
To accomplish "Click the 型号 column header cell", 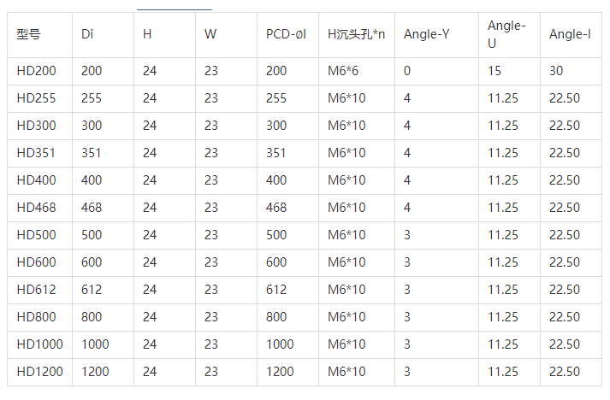I will click(28, 35).
